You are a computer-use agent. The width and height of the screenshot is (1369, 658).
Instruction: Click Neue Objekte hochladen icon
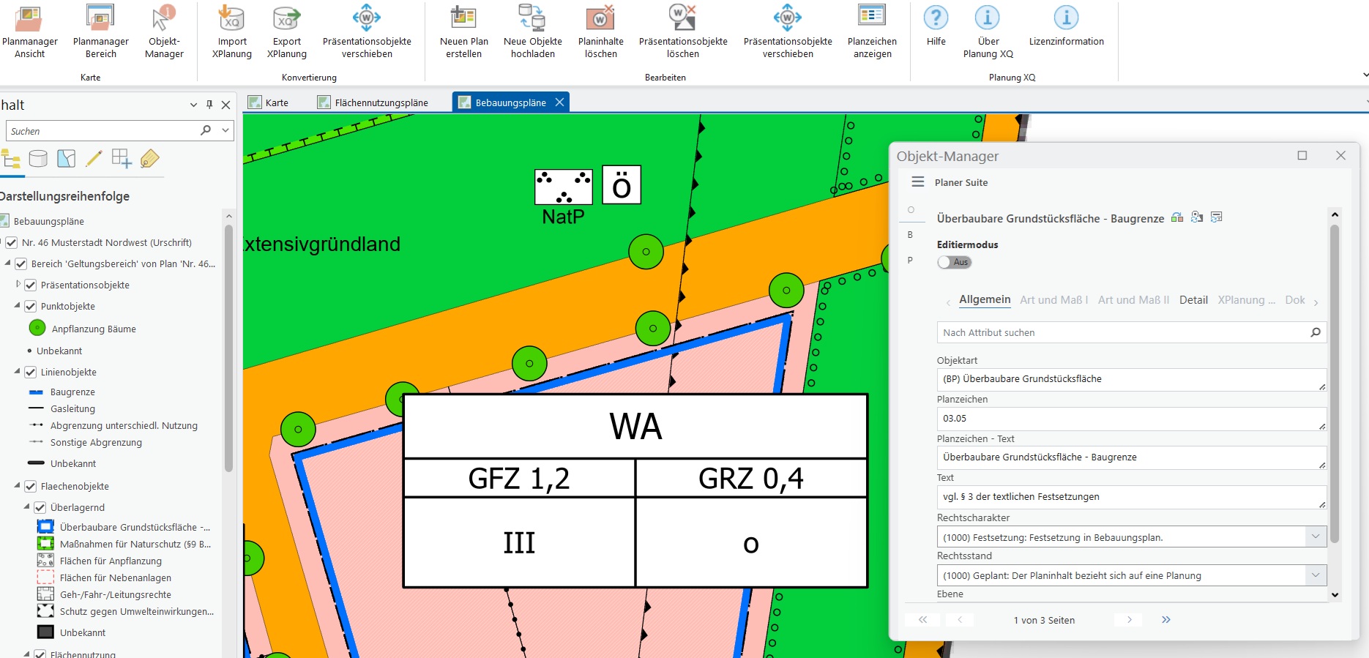532,18
